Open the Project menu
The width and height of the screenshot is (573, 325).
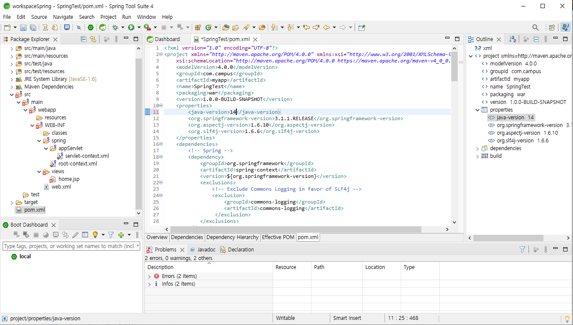point(108,17)
